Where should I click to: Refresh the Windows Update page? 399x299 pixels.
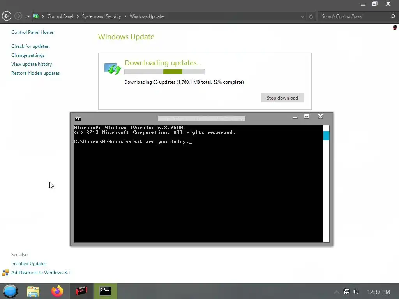[x=311, y=16]
